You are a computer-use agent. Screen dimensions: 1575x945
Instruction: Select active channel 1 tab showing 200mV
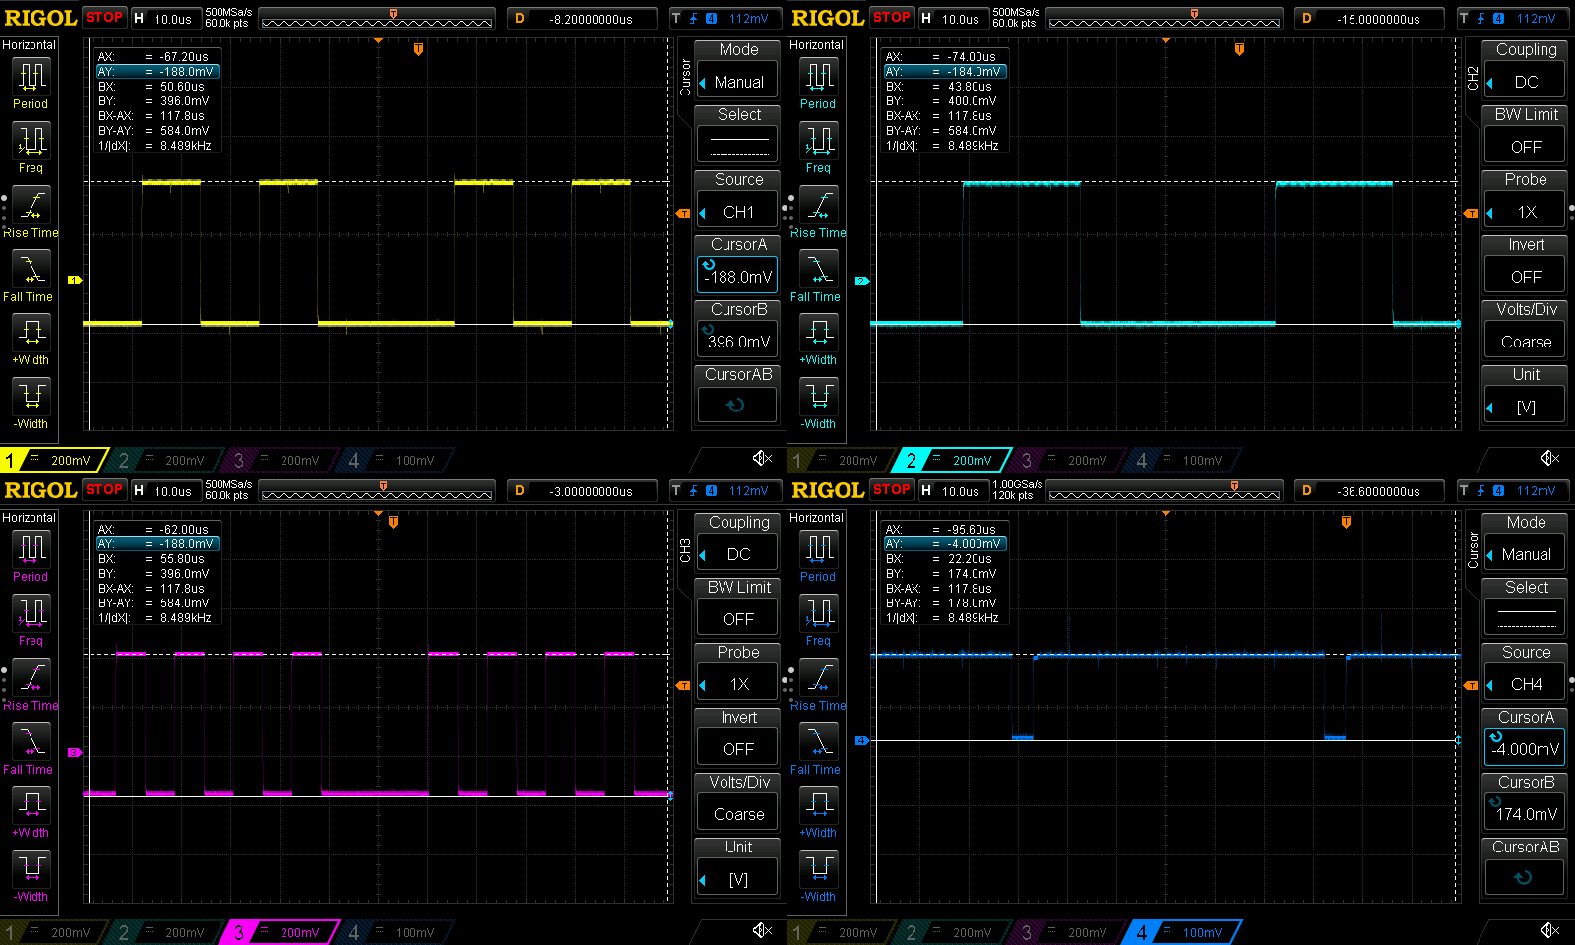click(x=52, y=460)
